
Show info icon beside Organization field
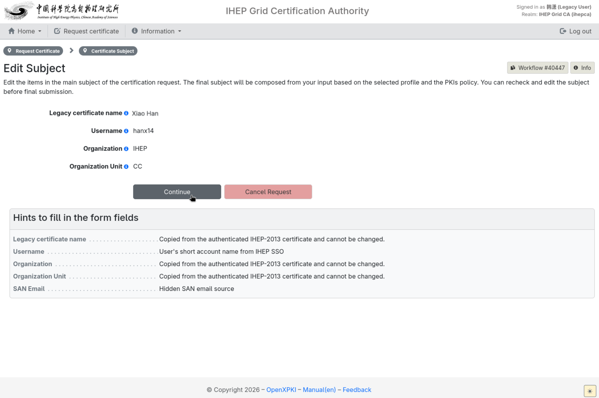point(126,149)
